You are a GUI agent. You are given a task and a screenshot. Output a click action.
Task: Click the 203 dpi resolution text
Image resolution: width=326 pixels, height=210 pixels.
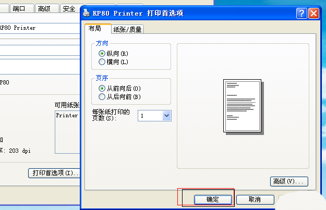[x=20, y=151]
